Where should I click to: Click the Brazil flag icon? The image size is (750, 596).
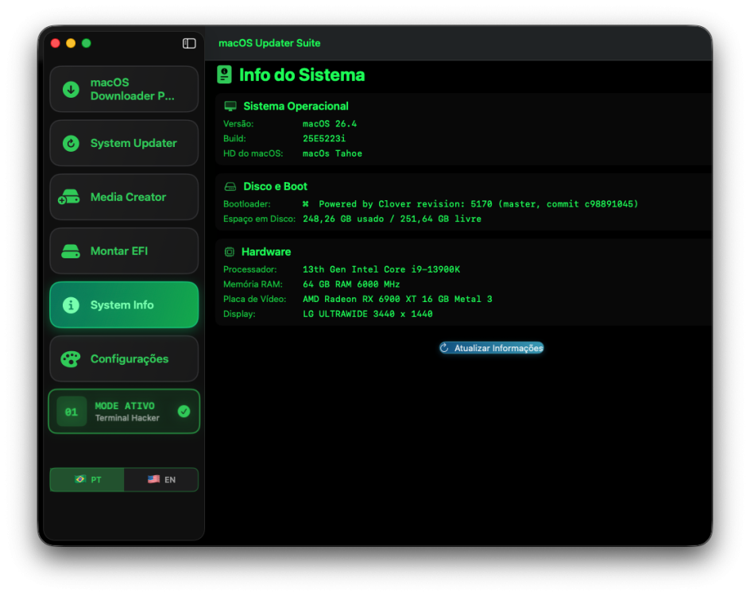tap(80, 479)
